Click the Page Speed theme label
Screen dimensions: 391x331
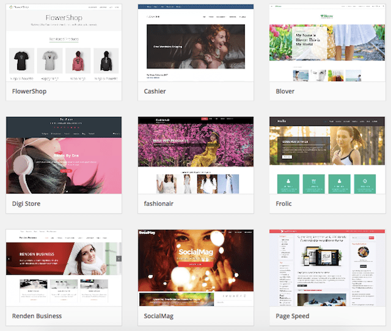point(292,316)
